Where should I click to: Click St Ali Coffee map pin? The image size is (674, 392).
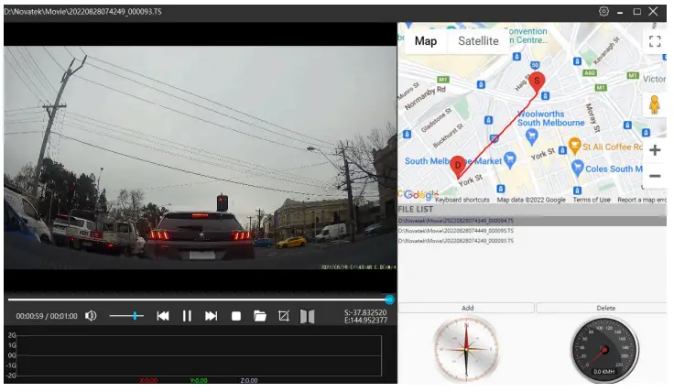[575, 147]
